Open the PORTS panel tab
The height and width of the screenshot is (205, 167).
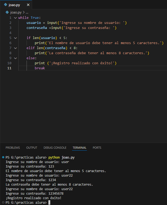click(x=97, y=148)
